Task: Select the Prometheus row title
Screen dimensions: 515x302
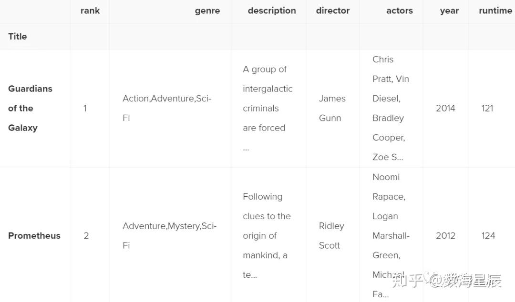Action: pyautogui.click(x=34, y=236)
